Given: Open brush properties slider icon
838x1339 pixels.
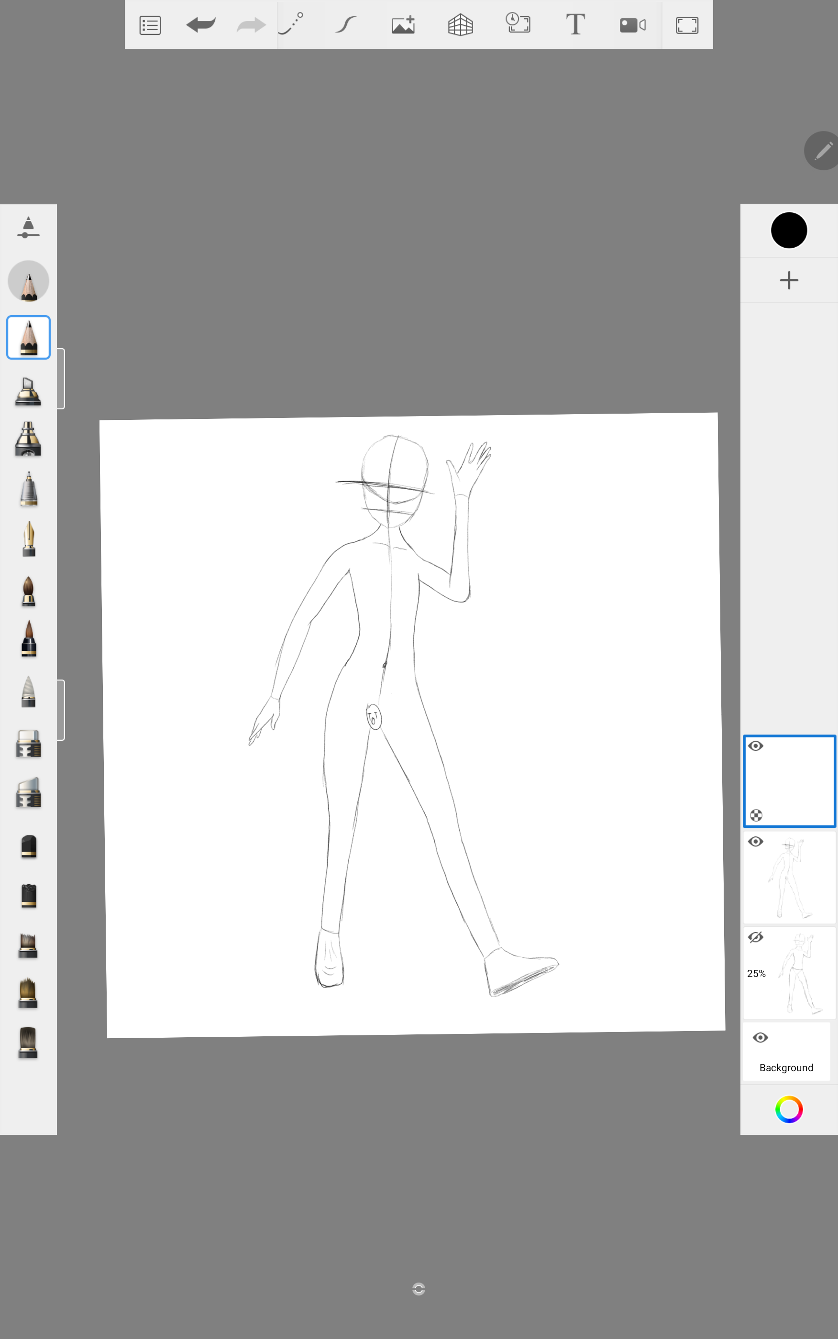Looking at the screenshot, I should (28, 228).
